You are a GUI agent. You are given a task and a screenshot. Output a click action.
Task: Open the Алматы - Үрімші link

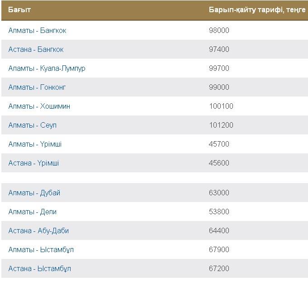35,144
